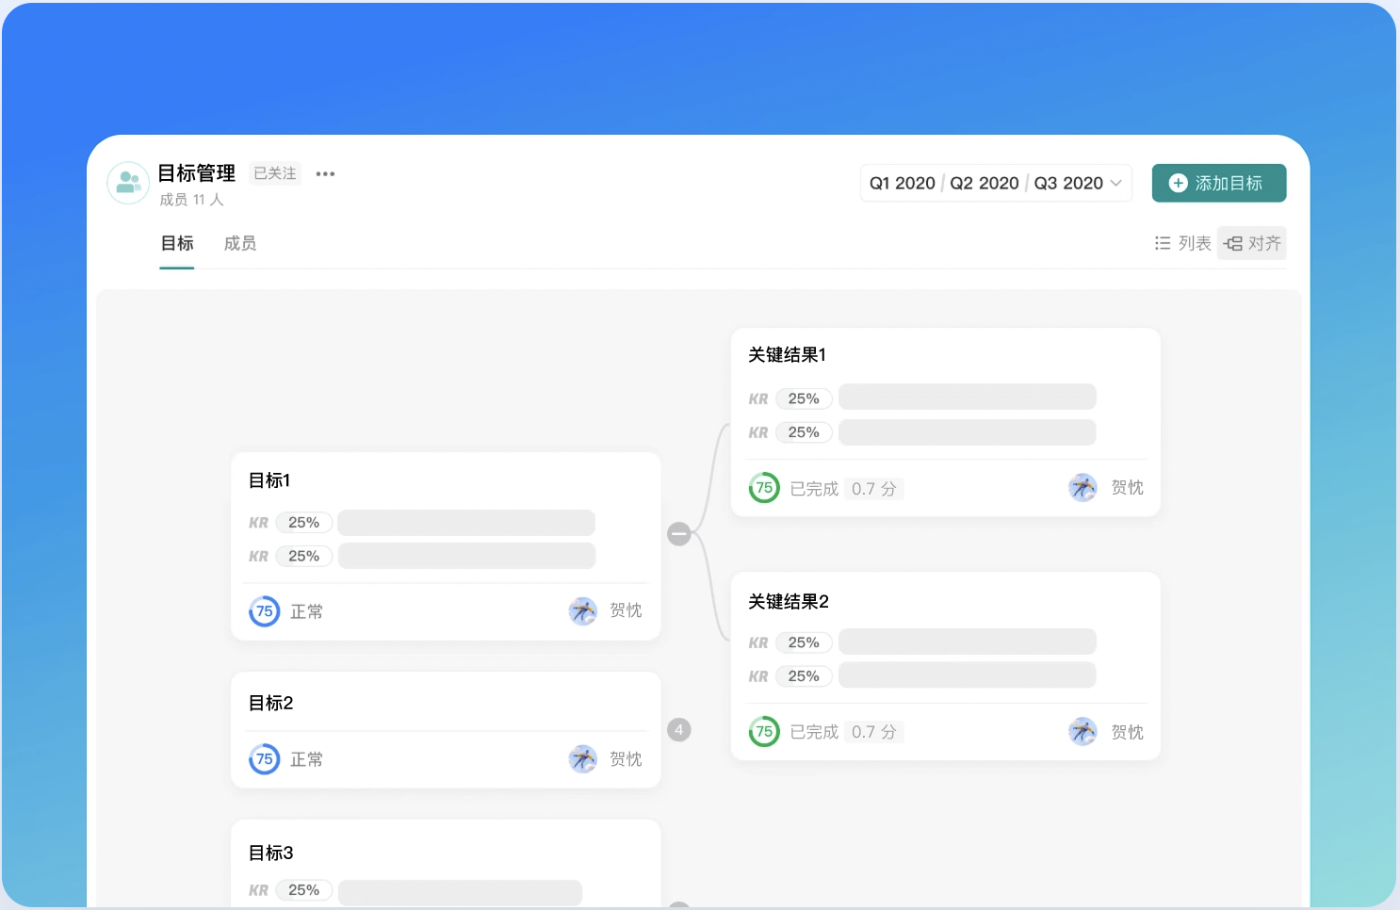
Task: Click 已完成 status on 关键结果1
Action: coord(814,489)
